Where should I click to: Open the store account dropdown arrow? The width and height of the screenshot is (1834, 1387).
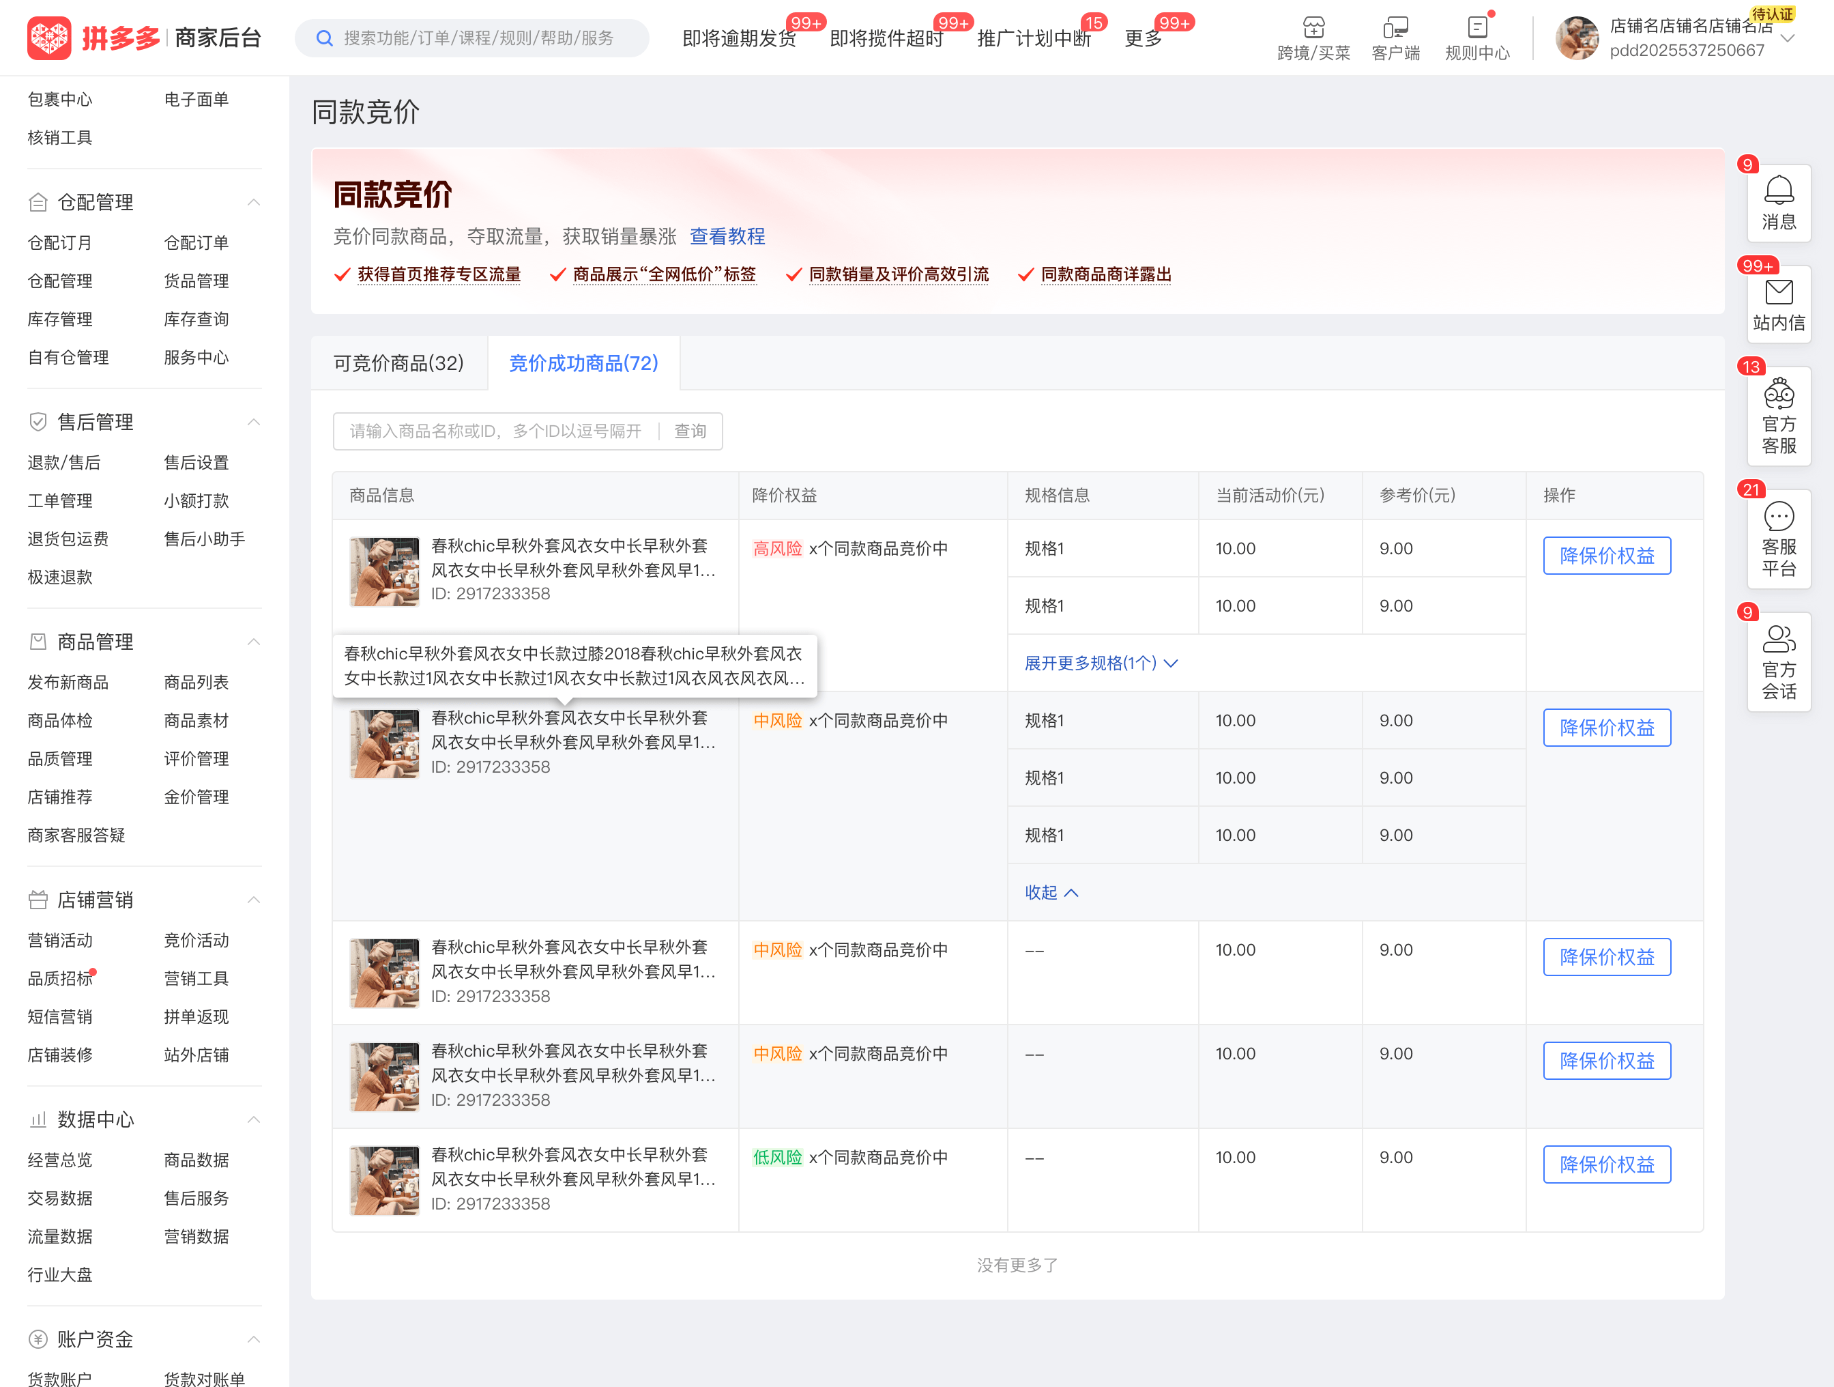tap(1788, 38)
